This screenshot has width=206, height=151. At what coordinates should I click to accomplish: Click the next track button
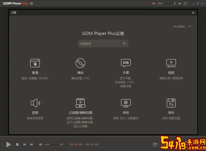[32, 144]
